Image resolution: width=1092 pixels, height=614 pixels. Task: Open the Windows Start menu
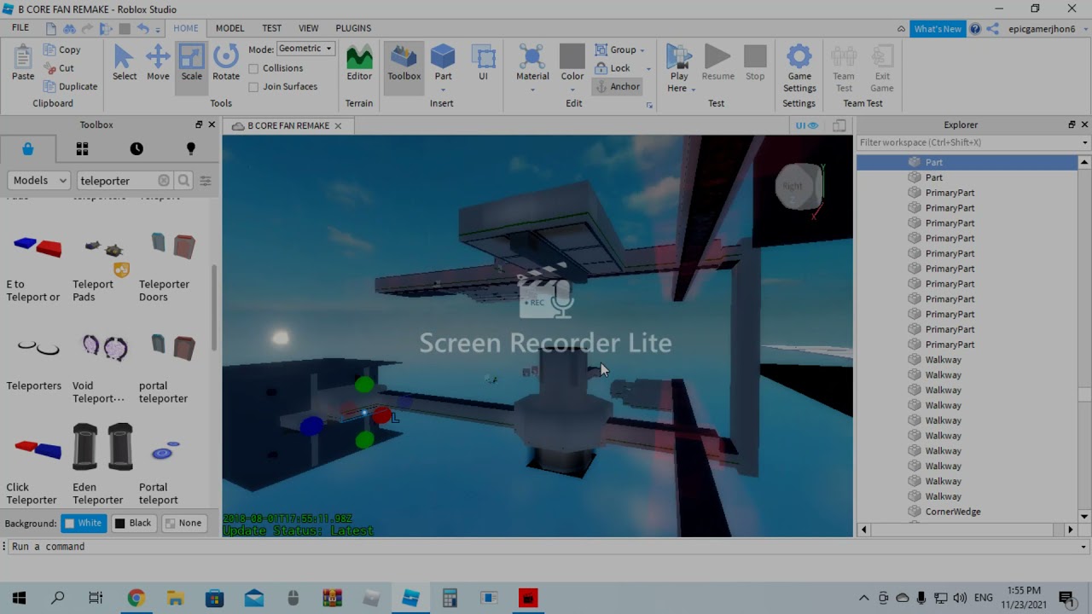tap(19, 598)
